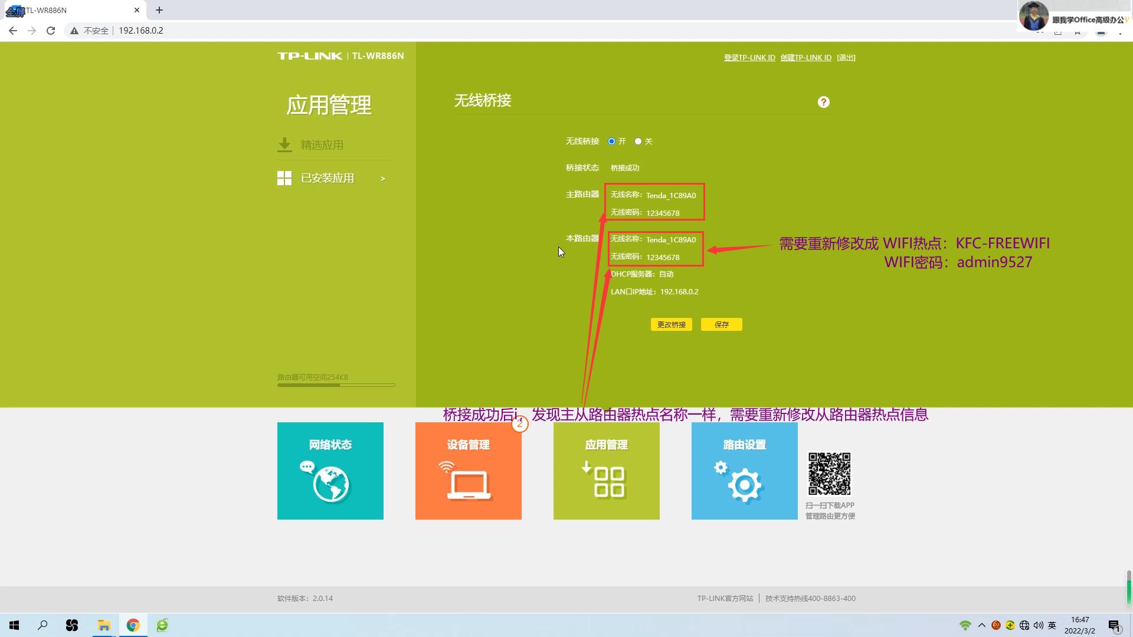Click the 已安装应用 grid icon
The image size is (1133, 637).
click(284, 178)
